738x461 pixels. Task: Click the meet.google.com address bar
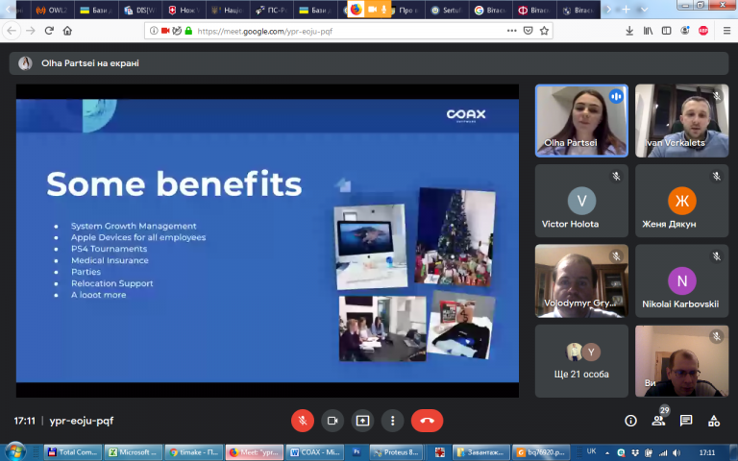348,31
